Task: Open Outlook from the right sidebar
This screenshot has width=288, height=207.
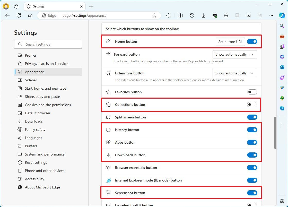Action: [282, 67]
